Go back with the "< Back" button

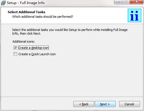click(x=84, y=104)
